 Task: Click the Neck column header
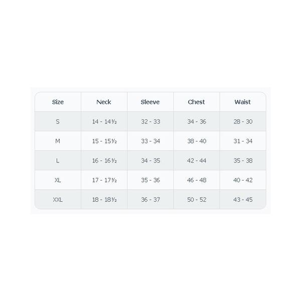pos(104,102)
